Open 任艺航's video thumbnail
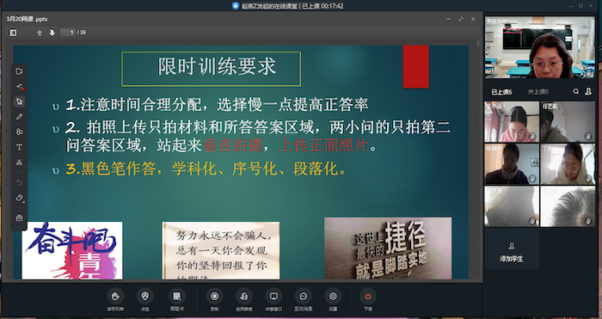The image size is (602, 319). (x=568, y=122)
